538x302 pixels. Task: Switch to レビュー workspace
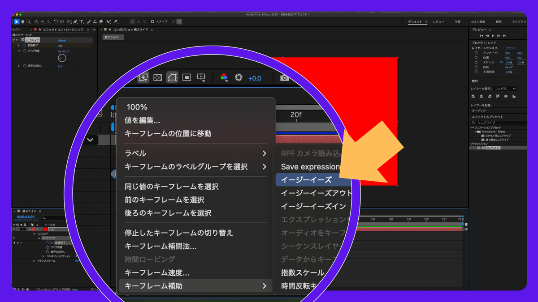pos(439,21)
